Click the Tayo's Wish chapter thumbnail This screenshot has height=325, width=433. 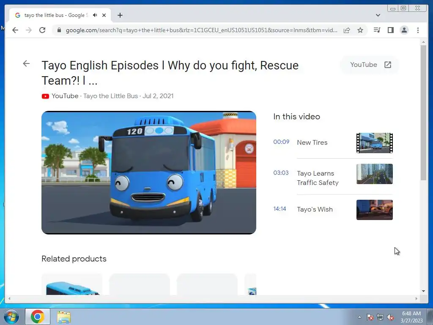click(375, 210)
